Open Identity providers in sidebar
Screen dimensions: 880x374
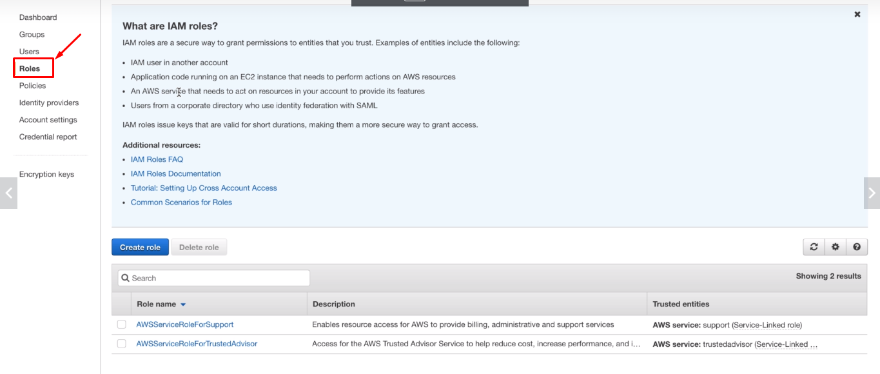click(x=49, y=103)
